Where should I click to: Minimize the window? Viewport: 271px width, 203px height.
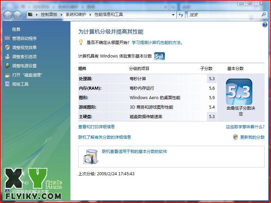(242, 3)
